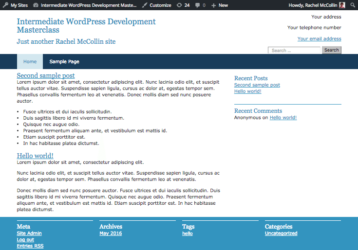Click the Recent Comments widget heading
This screenshot has width=358, height=250.
pos(258,111)
